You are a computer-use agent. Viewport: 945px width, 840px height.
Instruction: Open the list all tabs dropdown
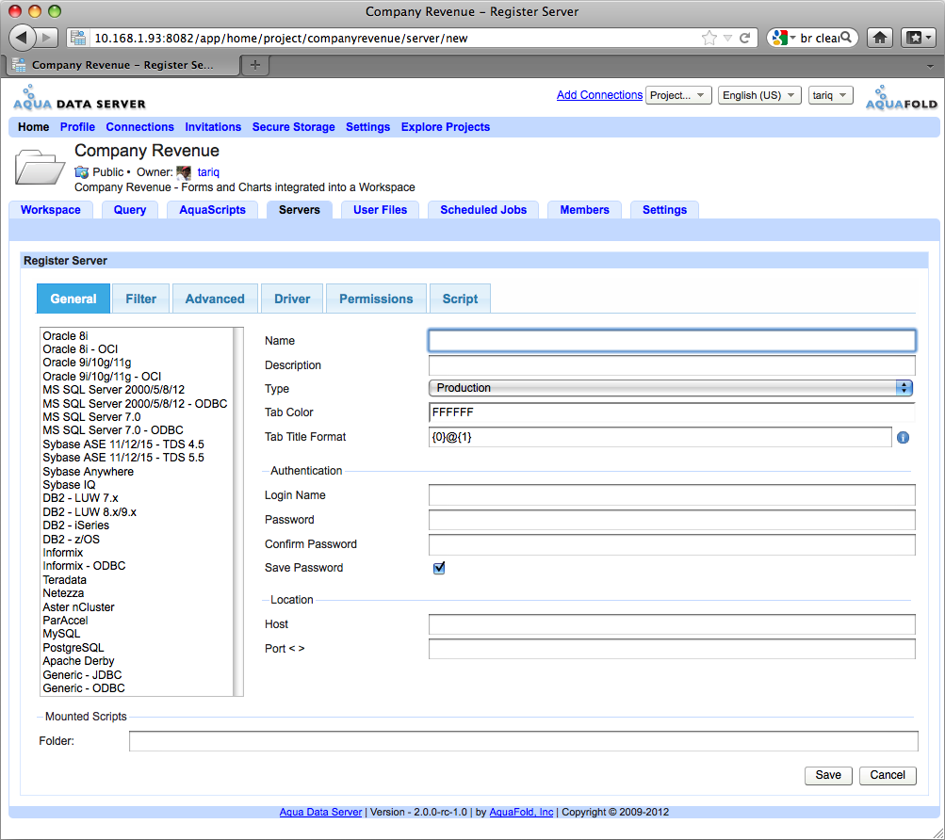coord(930,66)
